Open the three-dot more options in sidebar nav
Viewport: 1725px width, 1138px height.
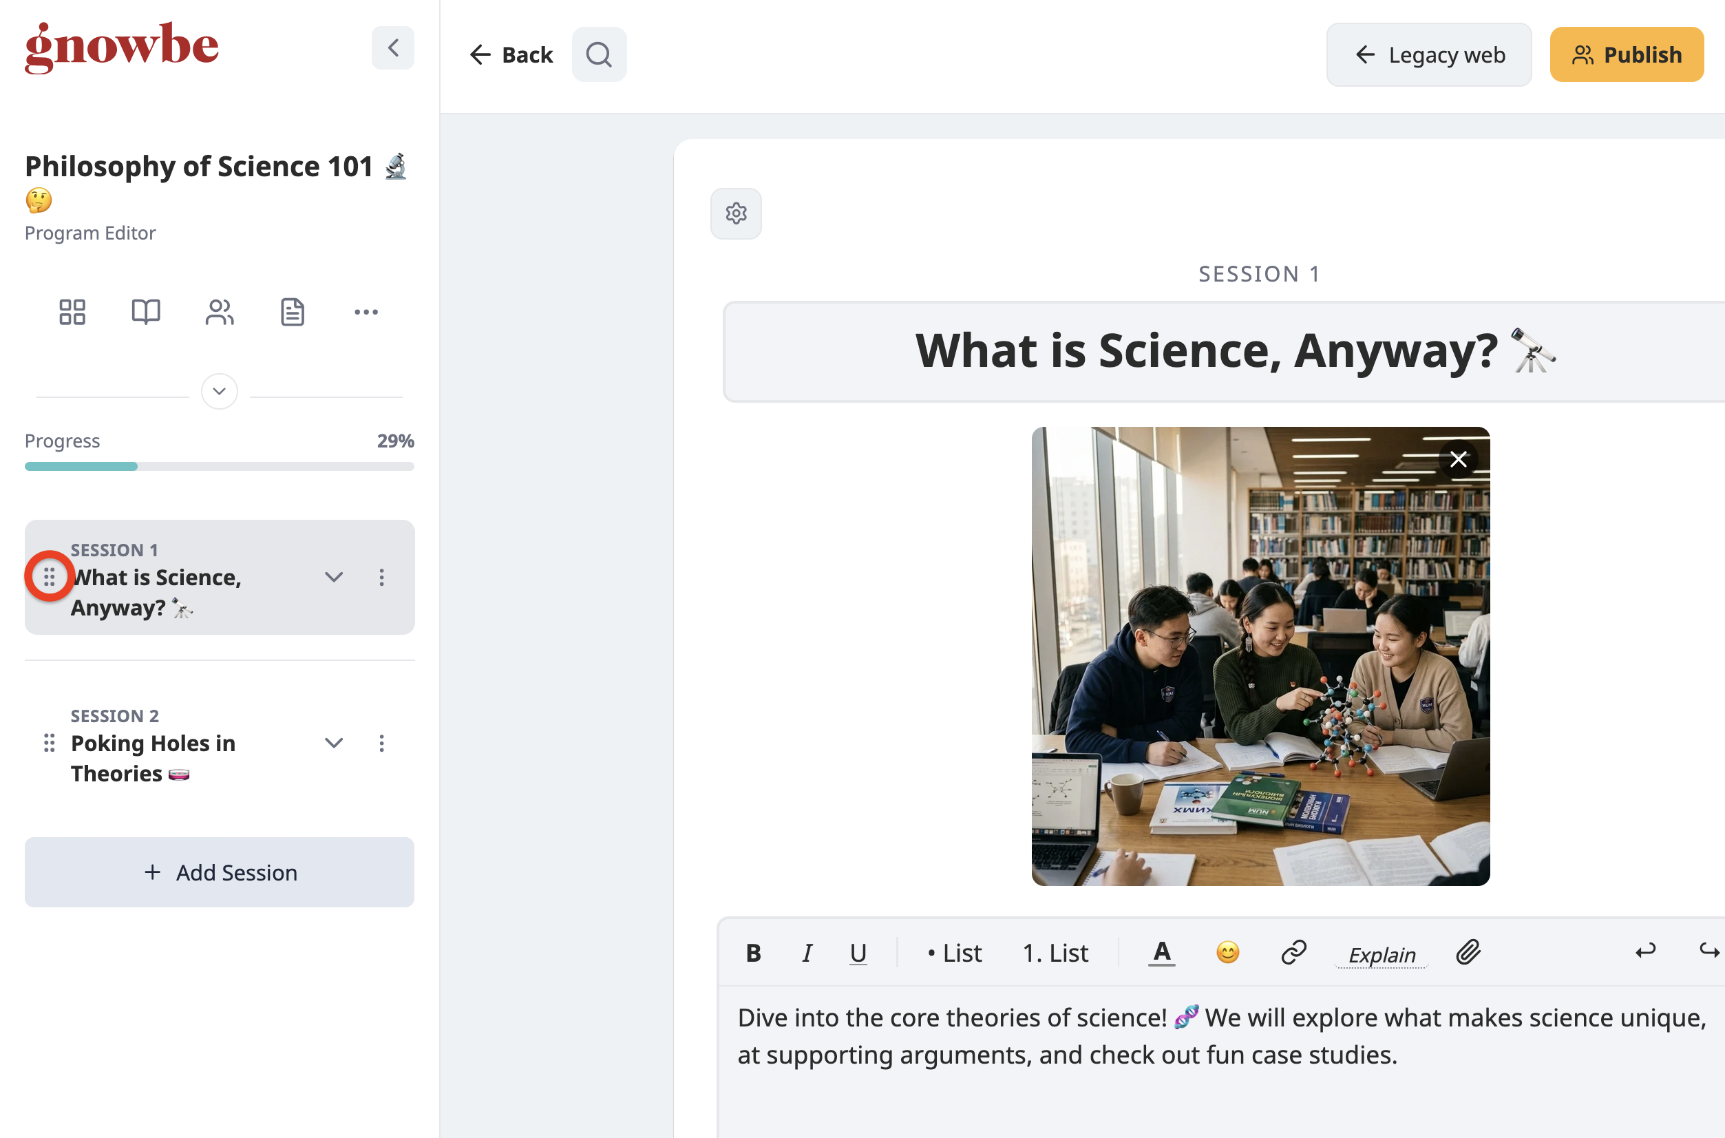366,312
